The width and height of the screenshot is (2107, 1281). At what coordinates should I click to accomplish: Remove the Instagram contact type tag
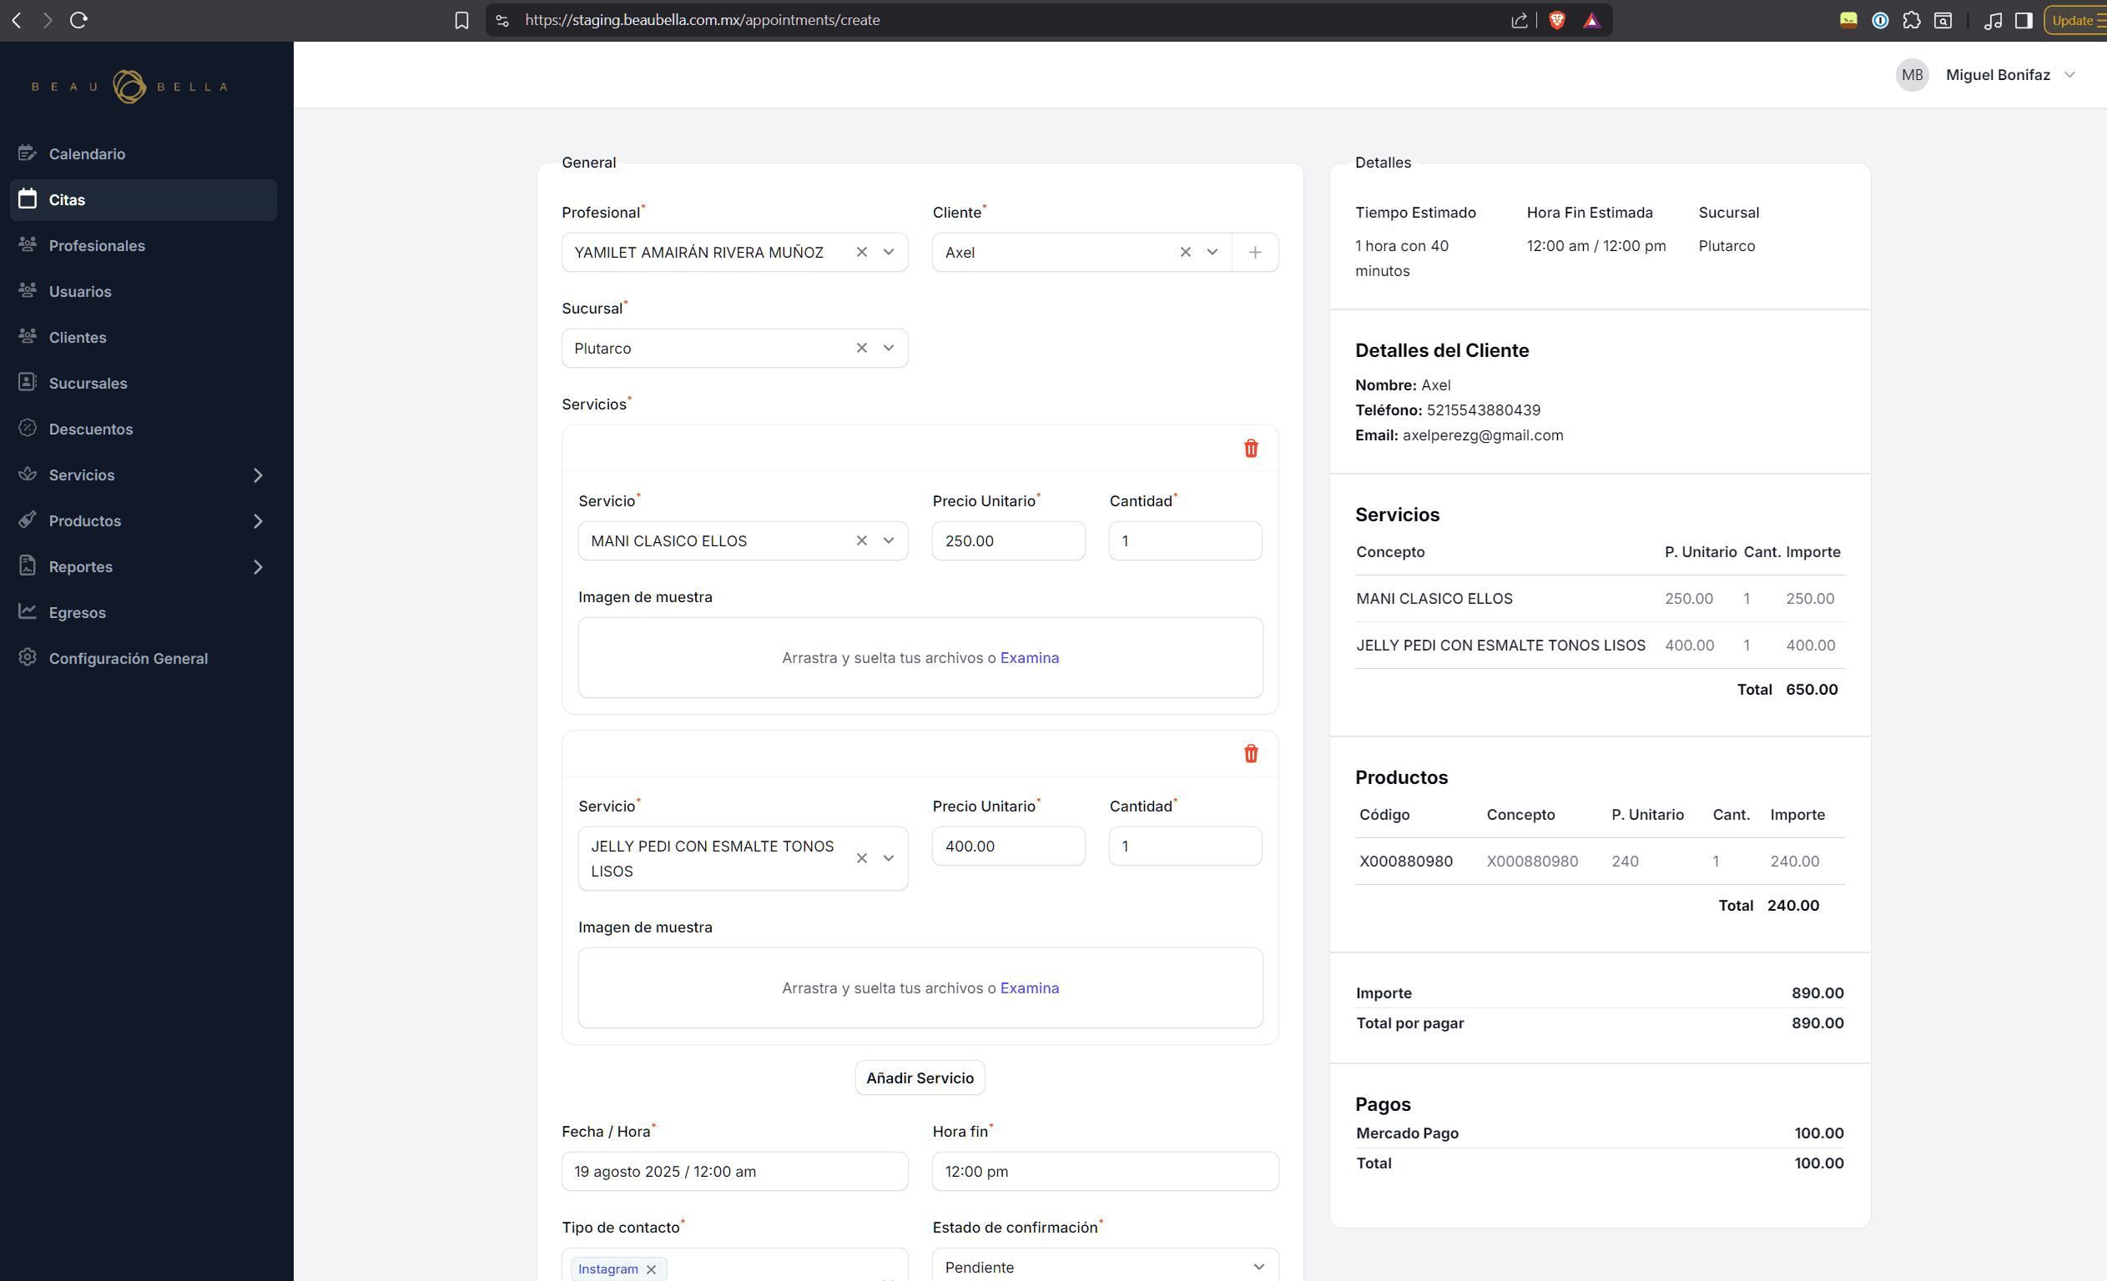click(651, 1269)
